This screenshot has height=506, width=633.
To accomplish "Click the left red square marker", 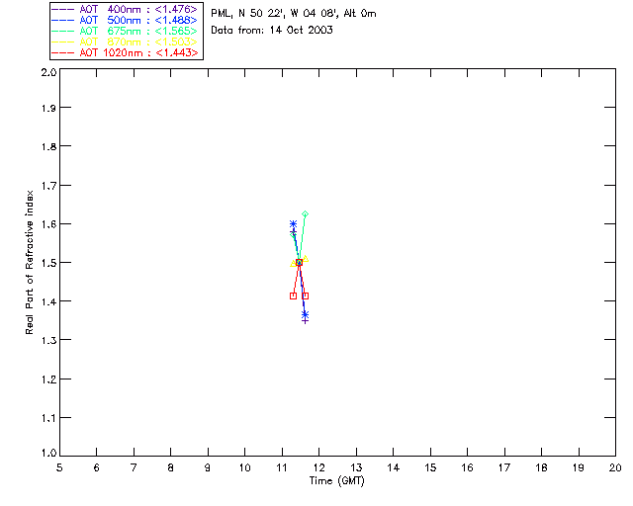I will [x=293, y=295].
